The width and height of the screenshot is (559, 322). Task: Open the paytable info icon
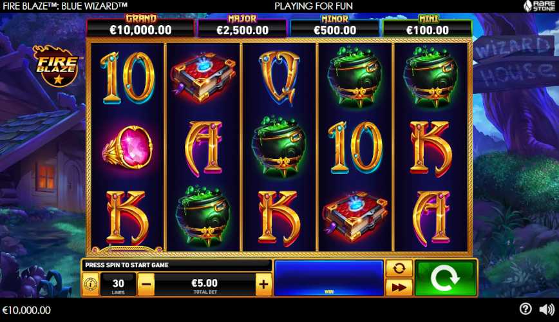[91, 284]
